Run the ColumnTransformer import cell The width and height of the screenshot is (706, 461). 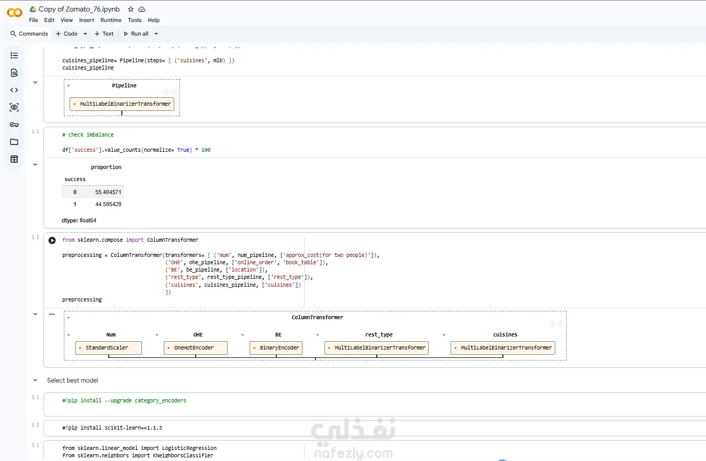52,241
